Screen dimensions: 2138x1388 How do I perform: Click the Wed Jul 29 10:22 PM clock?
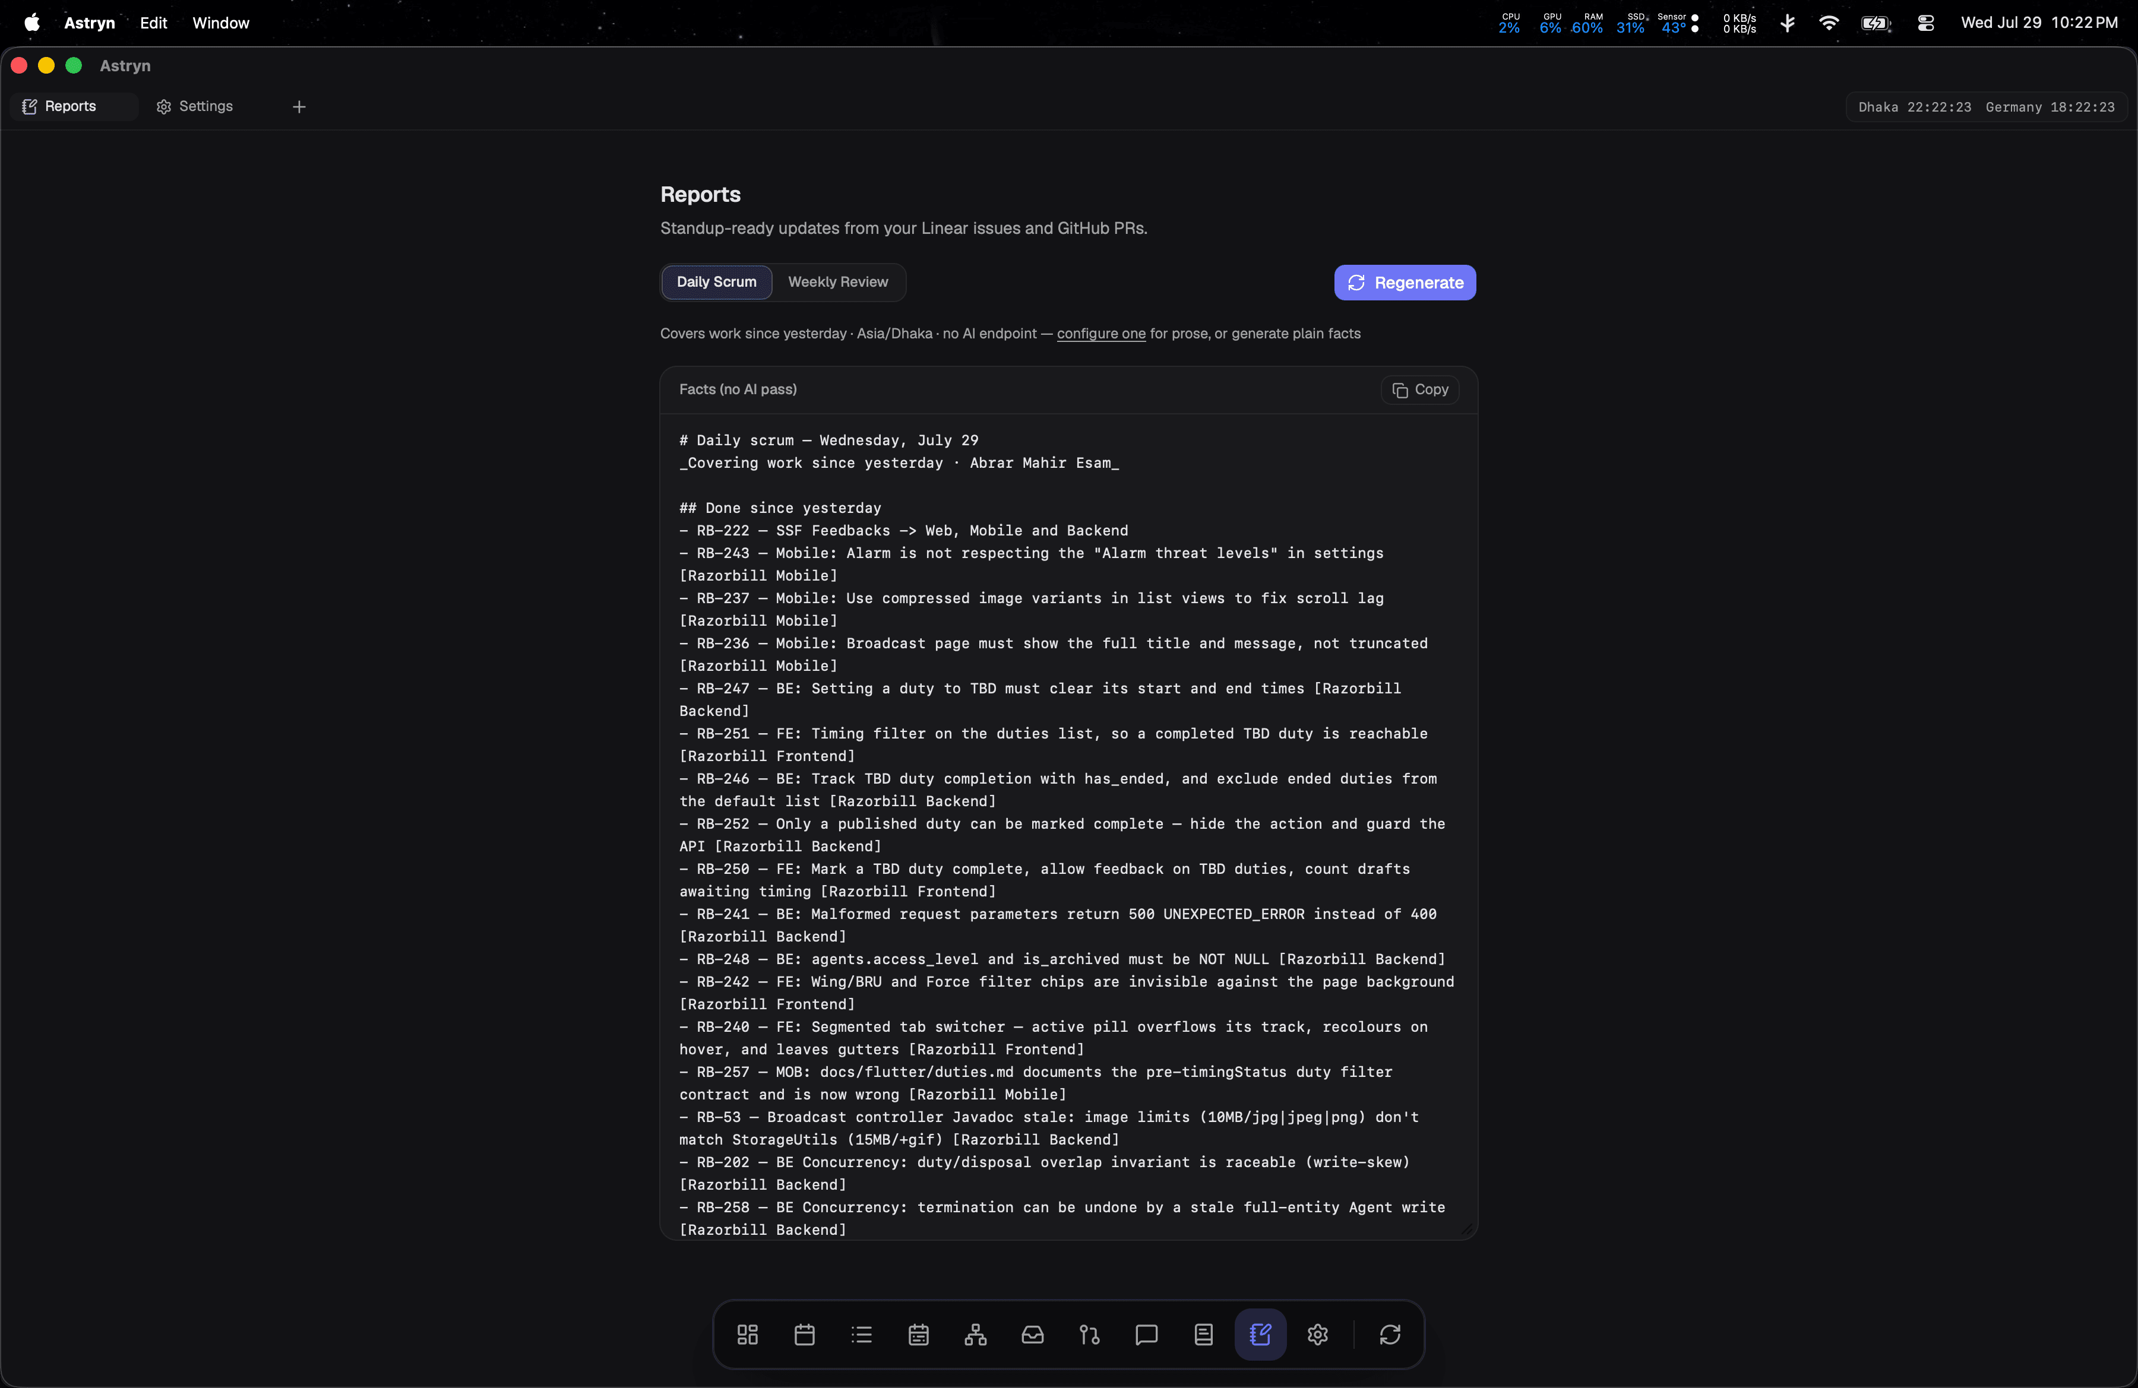click(2038, 23)
